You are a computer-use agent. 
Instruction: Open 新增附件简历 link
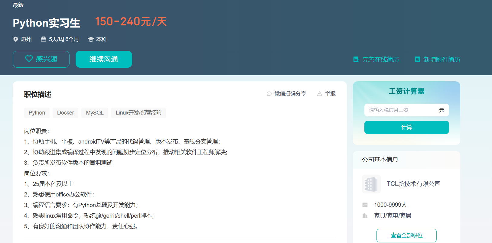click(438, 60)
